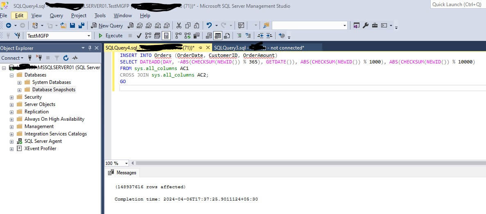Expand the System Databases folder
486x214 pixels.
[x=19, y=82]
